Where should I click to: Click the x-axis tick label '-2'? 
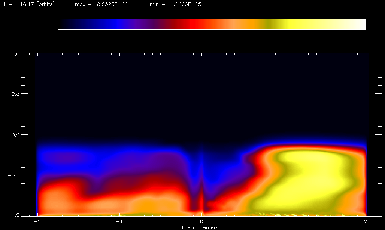coord(37,222)
